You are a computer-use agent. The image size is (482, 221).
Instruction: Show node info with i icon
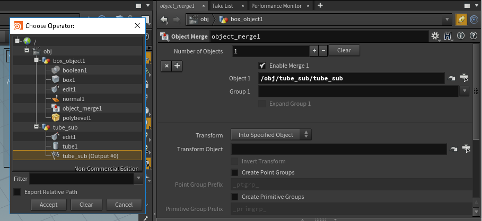[x=461, y=36]
